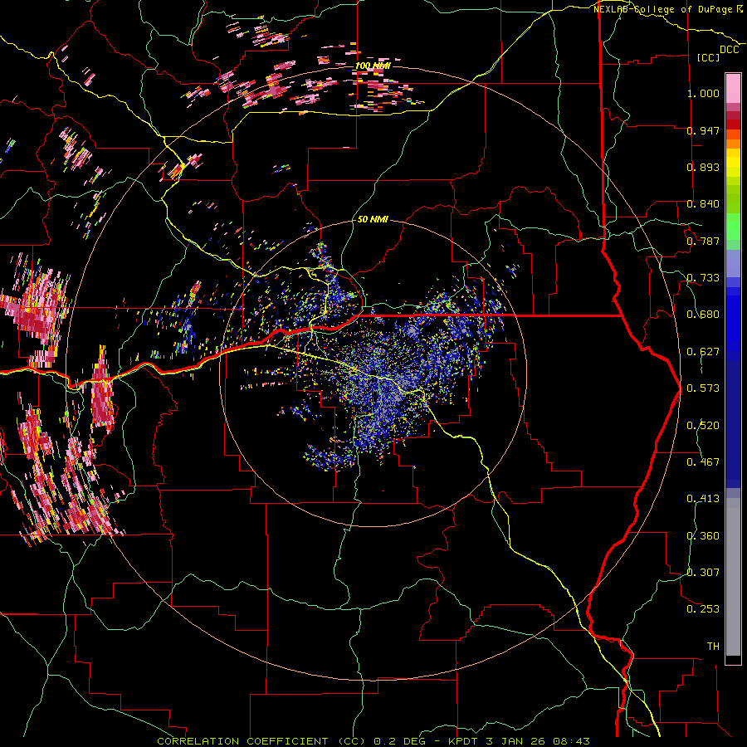Select the 1.000 legend value

pyautogui.click(x=703, y=93)
